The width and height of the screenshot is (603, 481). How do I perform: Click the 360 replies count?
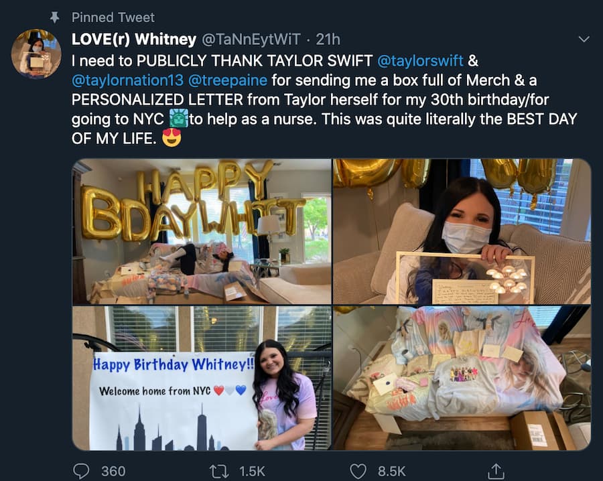[x=113, y=471]
